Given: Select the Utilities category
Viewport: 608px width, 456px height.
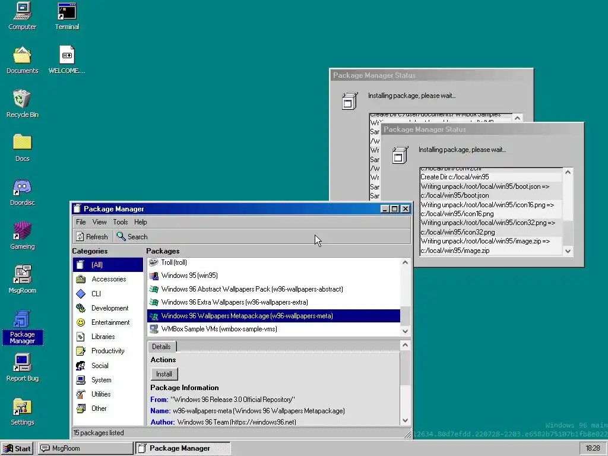Looking at the screenshot, I should click(108, 394).
